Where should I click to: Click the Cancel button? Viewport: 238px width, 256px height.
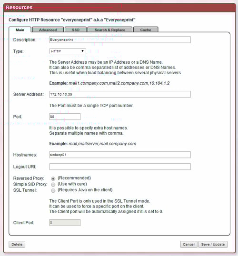(188, 244)
